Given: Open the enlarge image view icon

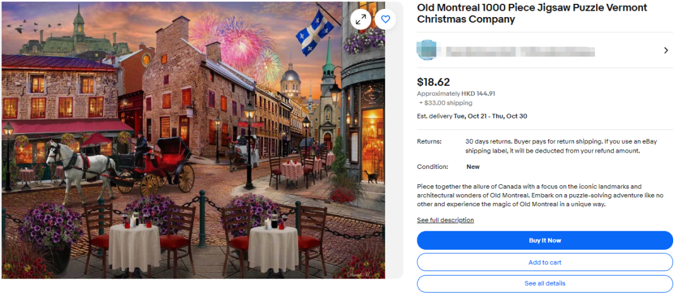Looking at the screenshot, I should [x=361, y=20].
